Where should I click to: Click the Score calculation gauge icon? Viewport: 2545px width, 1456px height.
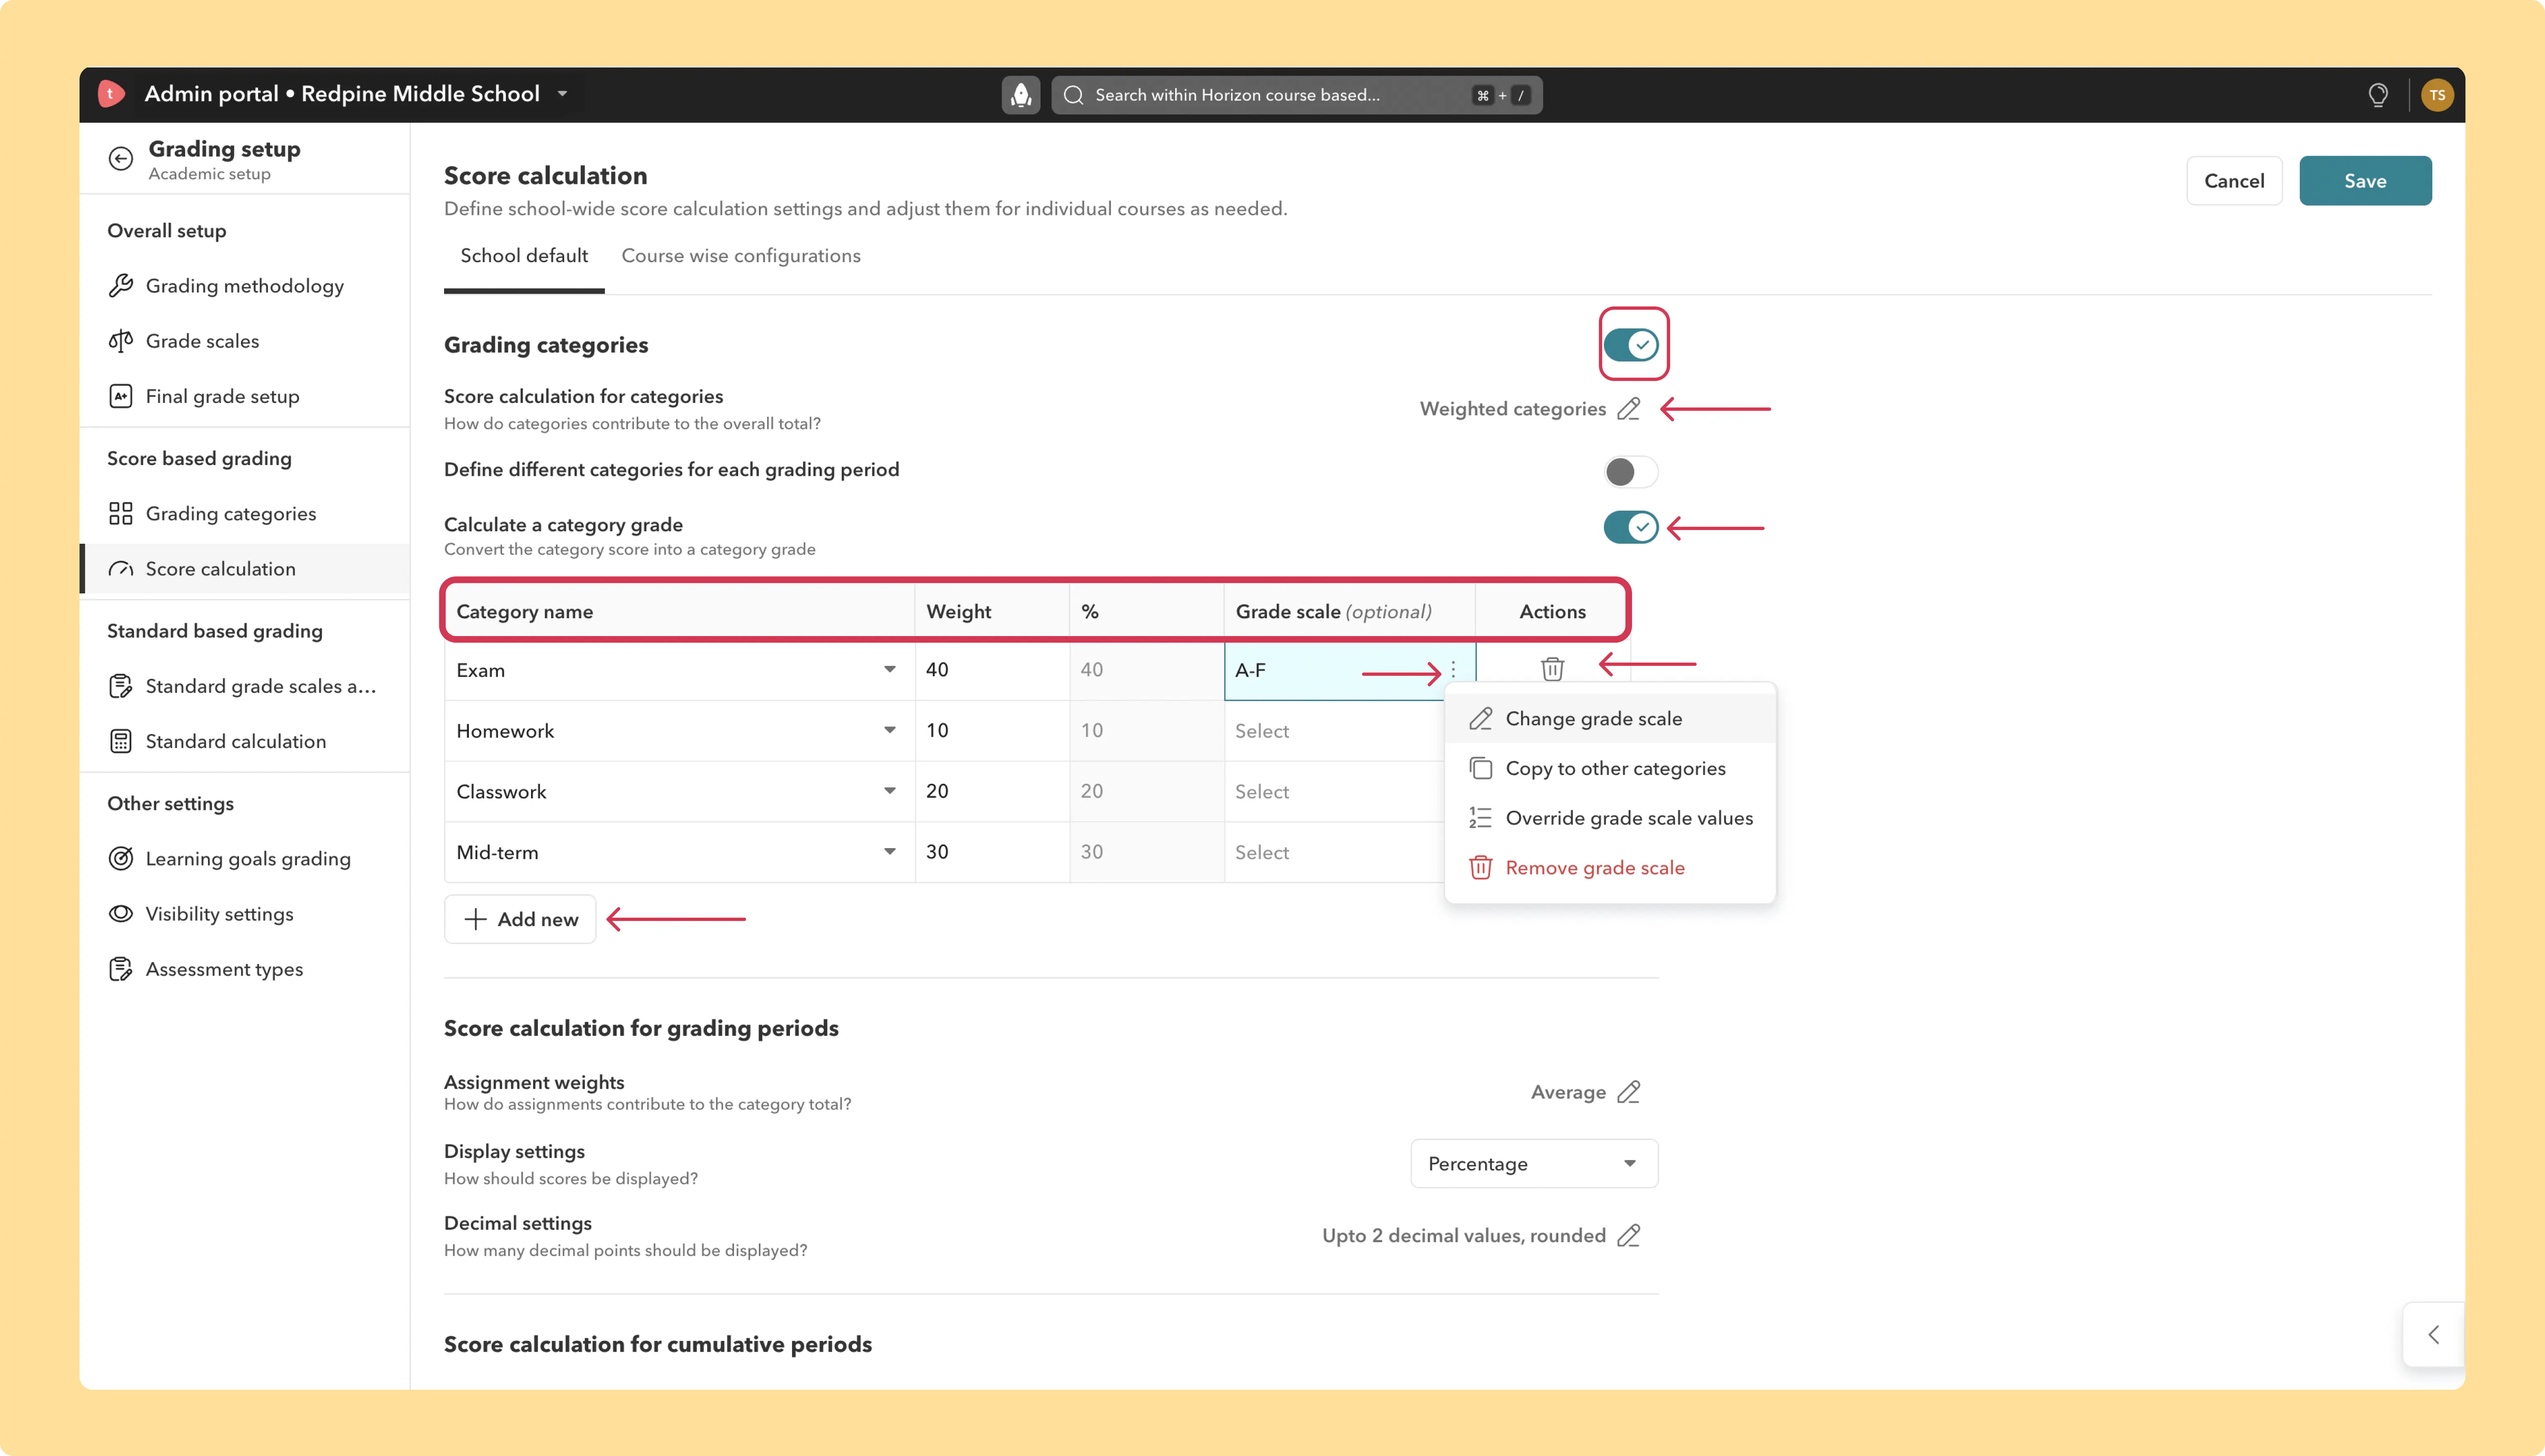coord(121,569)
